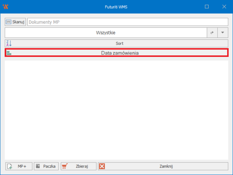
Task: Click the red X icon on Zamknij
Action: [102, 166]
